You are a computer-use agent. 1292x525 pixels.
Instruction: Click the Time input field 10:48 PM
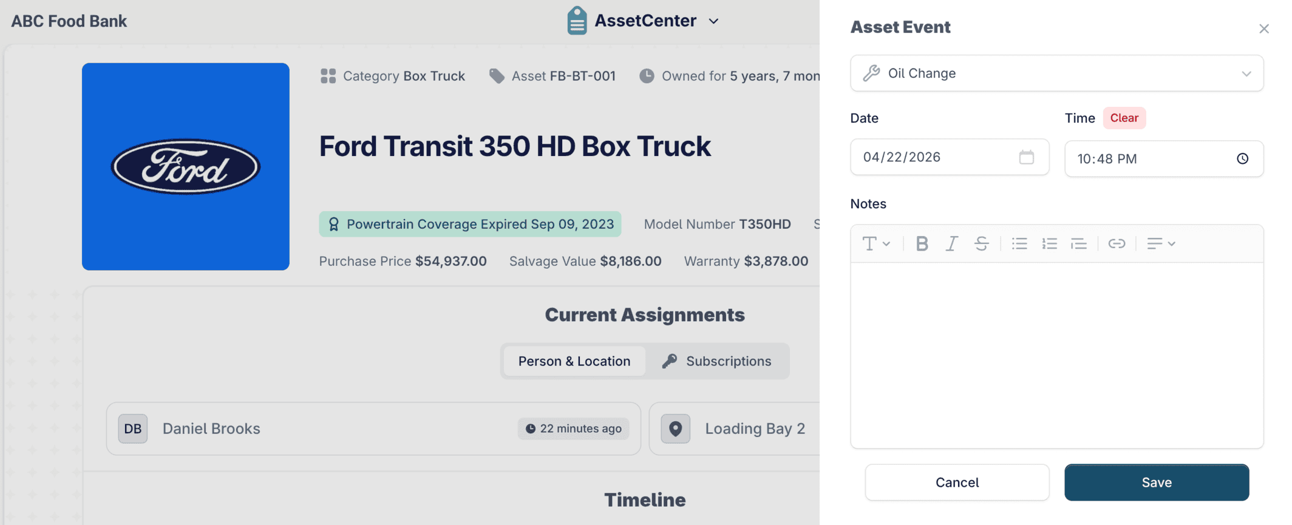pos(1164,159)
